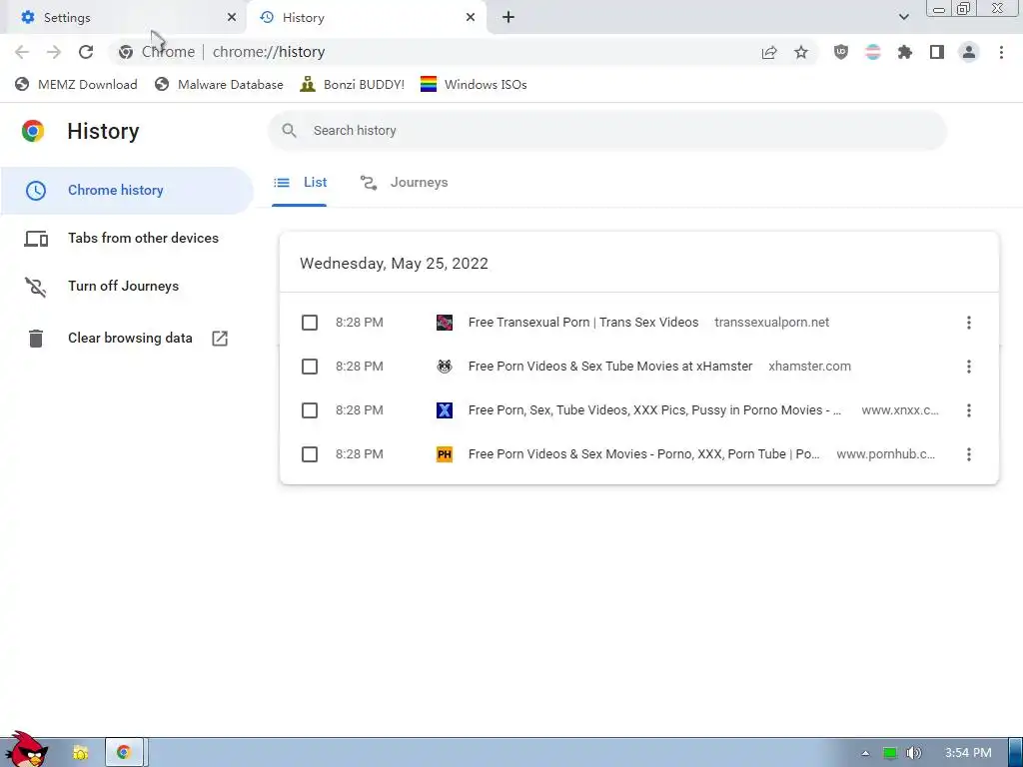Check the transsexualporn.net history entry checkbox

310,323
